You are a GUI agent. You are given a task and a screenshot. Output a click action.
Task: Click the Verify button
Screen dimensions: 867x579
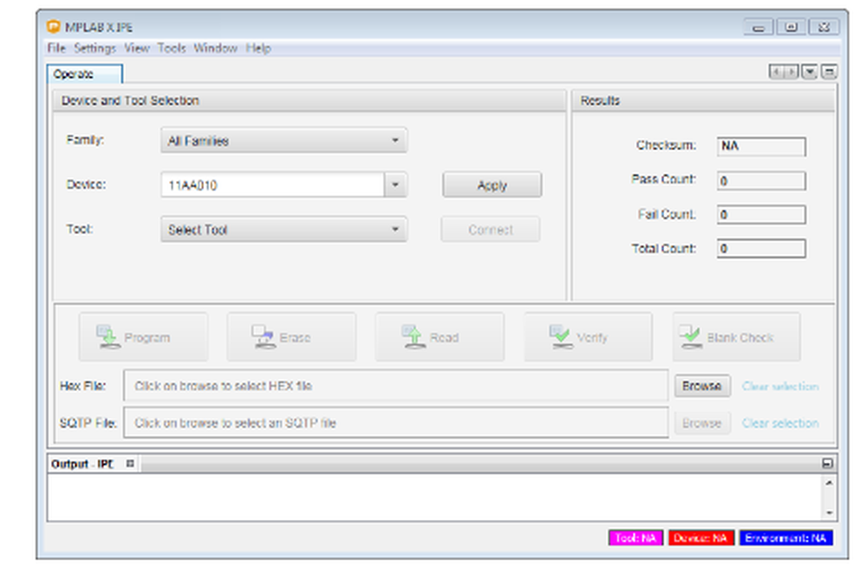click(x=589, y=337)
